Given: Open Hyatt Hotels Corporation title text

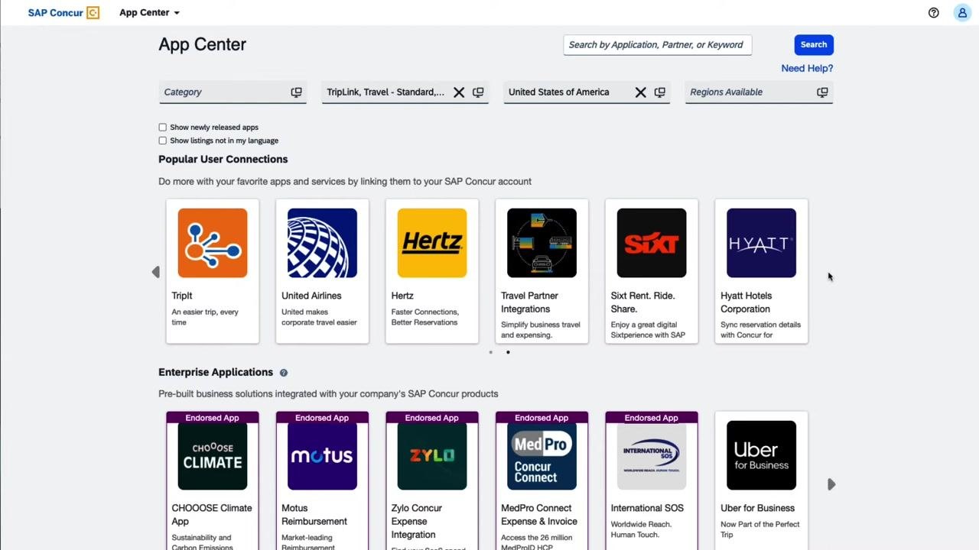Looking at the screenshot, I should coord(746,302).
